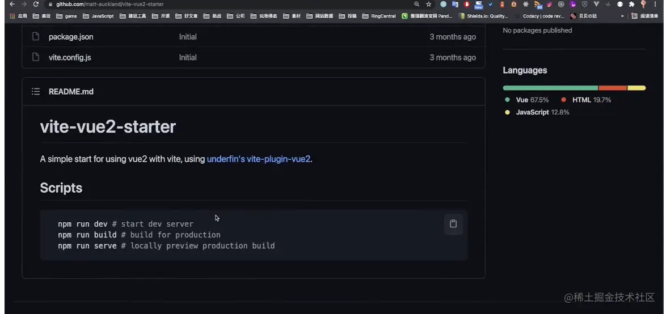This screenshot has height=314, width=666.
Task: Open the zoom magnifier icon in address bar
Action: [416, 4]
